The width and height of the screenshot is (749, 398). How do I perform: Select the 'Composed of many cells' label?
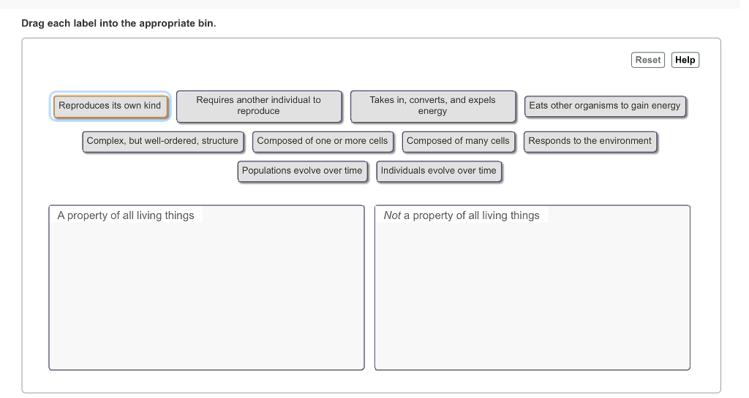tap(458, 141)
